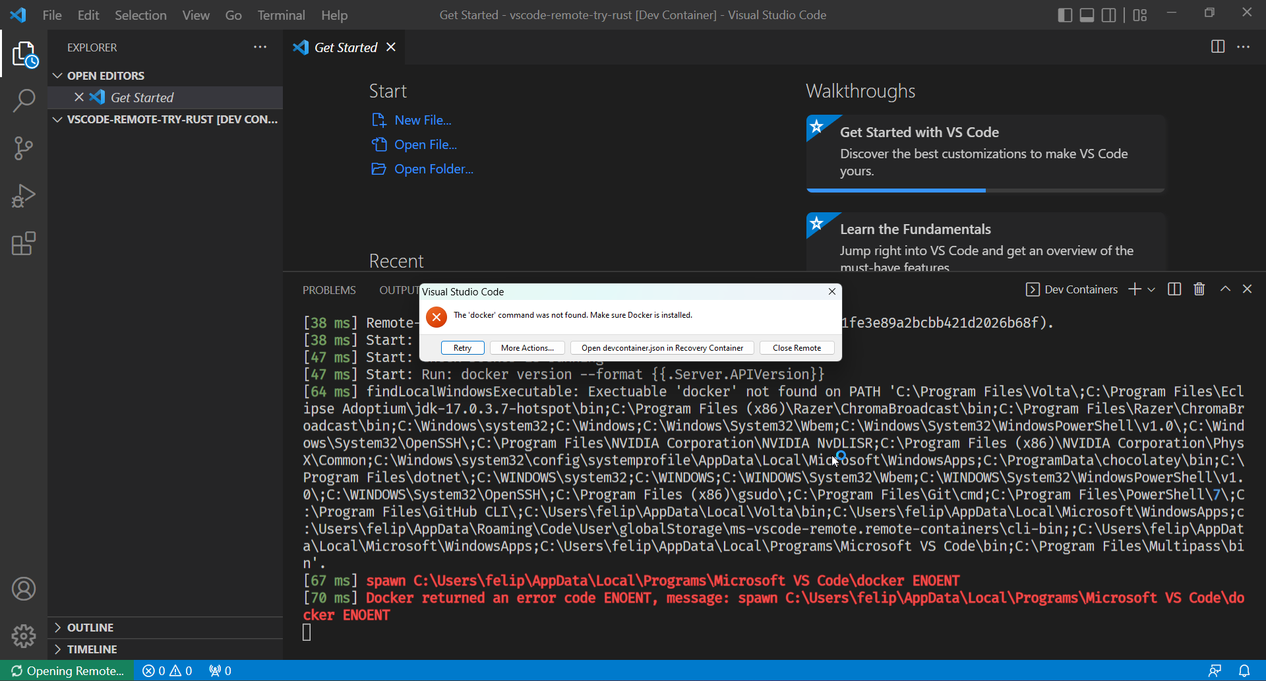The image size is (1266, 681).
Task: Open the Help menu
Action: click(x=334, y=15)
